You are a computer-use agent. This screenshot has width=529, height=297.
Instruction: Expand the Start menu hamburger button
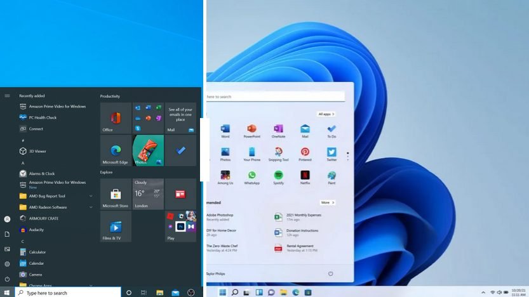[x=7, y=96]
